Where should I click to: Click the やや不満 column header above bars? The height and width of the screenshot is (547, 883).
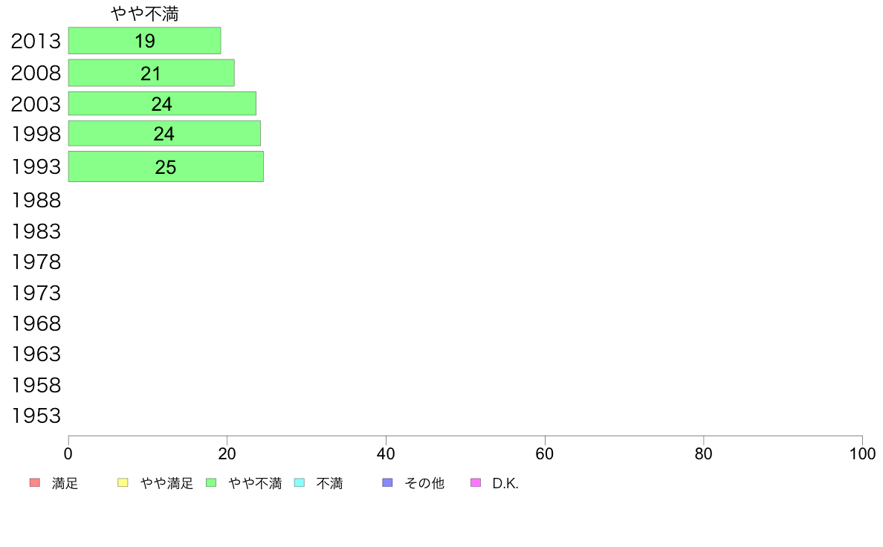click(145, 13)
